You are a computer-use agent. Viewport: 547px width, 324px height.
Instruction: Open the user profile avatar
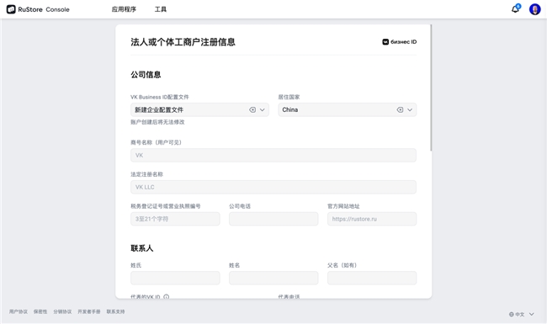pos(534,9)
